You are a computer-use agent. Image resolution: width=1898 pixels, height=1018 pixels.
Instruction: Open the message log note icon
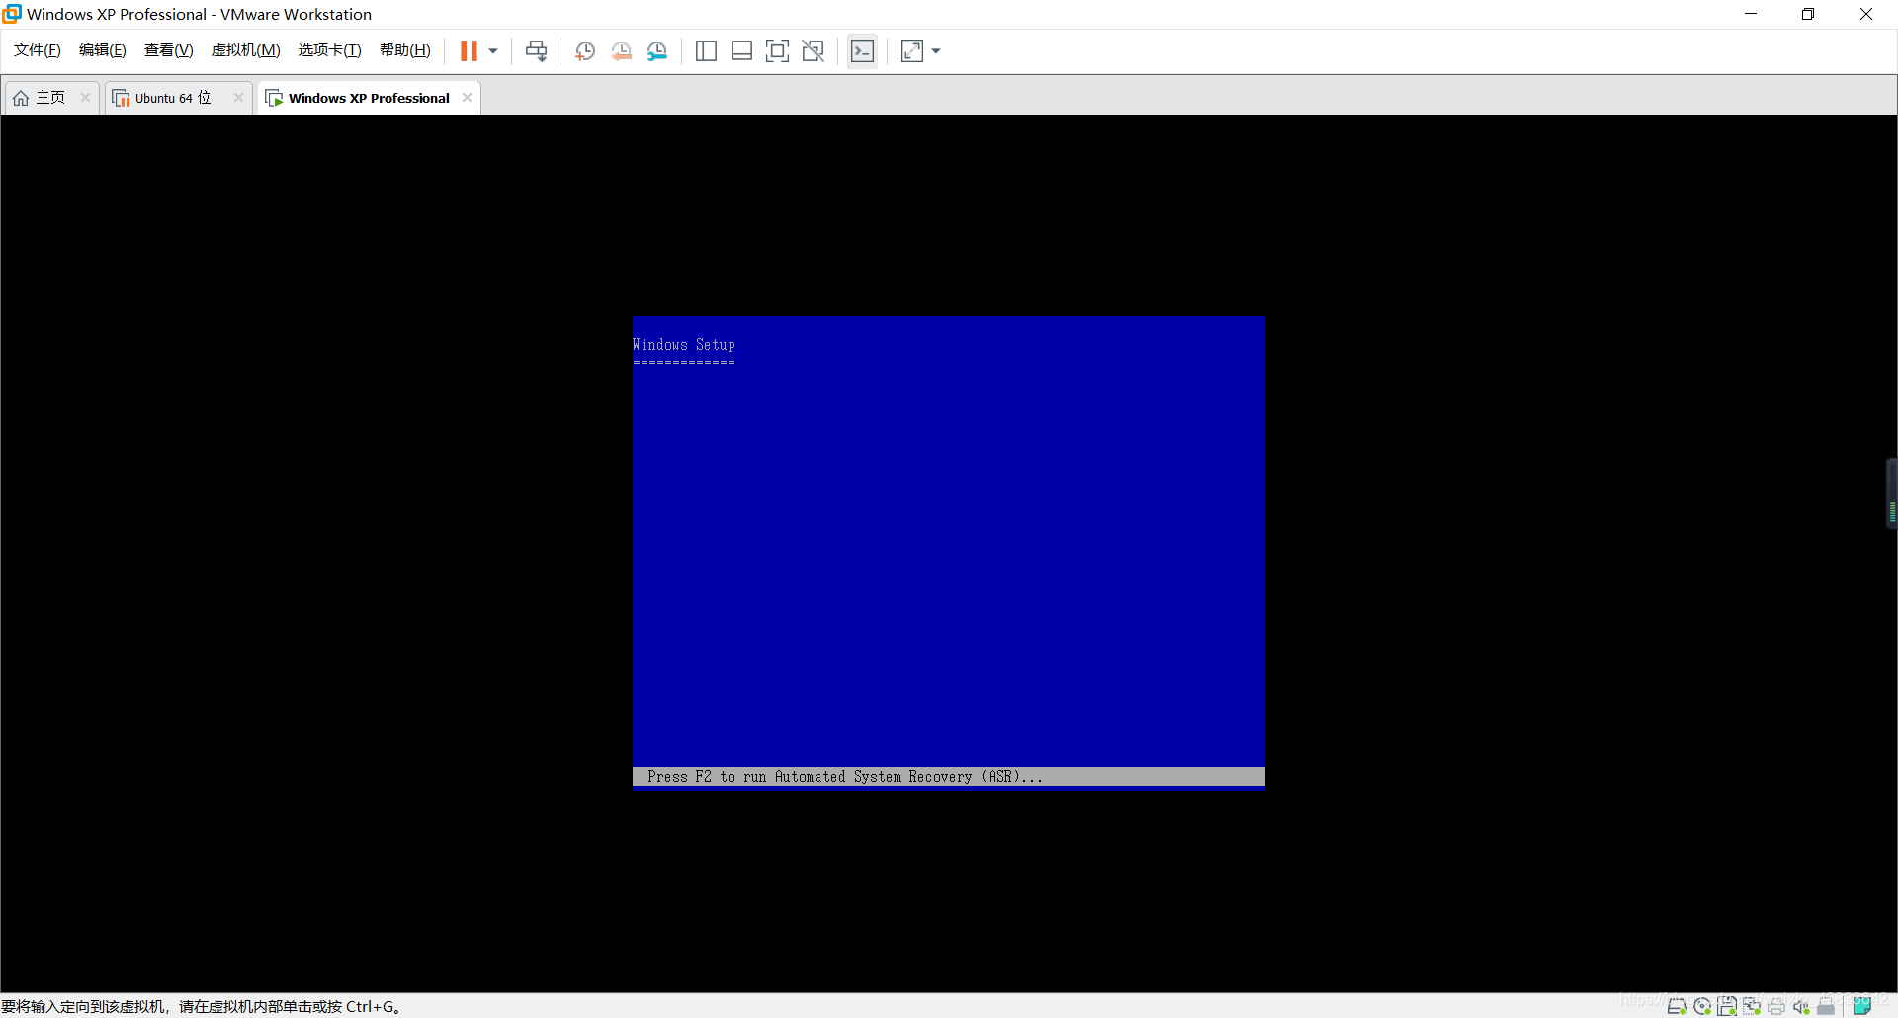click(1862, 1005)
